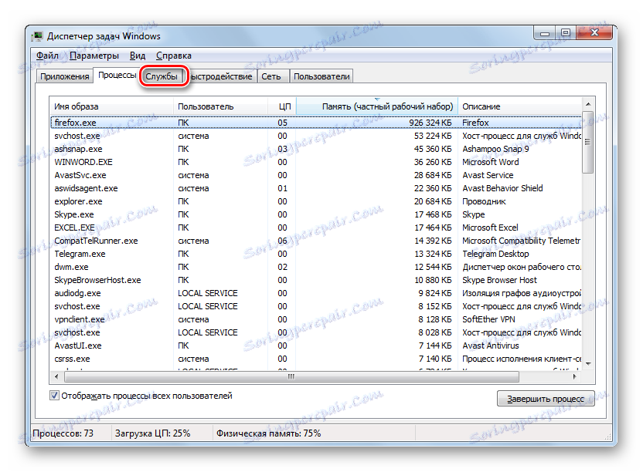This screenshot has width=643, height=472.
Task: Open the Справка menu
Action: coord(174,56)
